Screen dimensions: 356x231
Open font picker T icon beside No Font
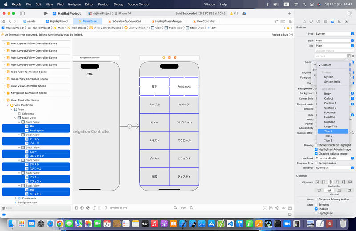click(x=349, y=56)
